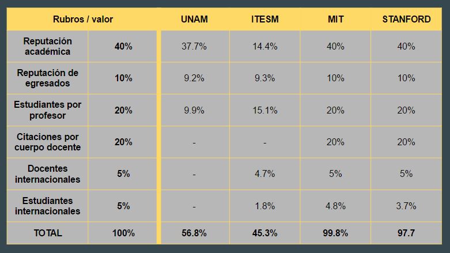The height and width of the screenshot is (253, 450).
Task: Select the ITESM total 45.3% cell
Action: point(264,233)
